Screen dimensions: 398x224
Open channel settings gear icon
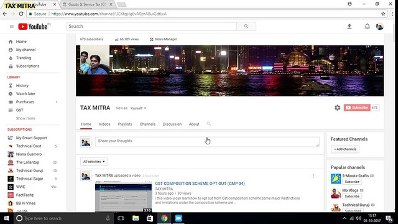[x=337, y=108]
